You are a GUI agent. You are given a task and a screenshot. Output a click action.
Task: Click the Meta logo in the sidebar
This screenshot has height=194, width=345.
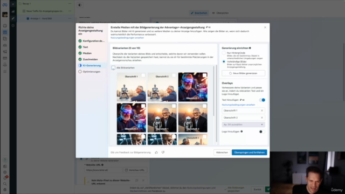click(5, 5)
